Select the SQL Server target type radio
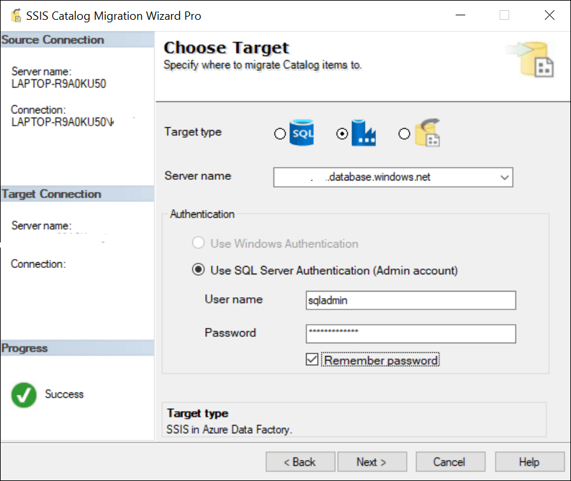571x481 pixels. click(280, 134)
